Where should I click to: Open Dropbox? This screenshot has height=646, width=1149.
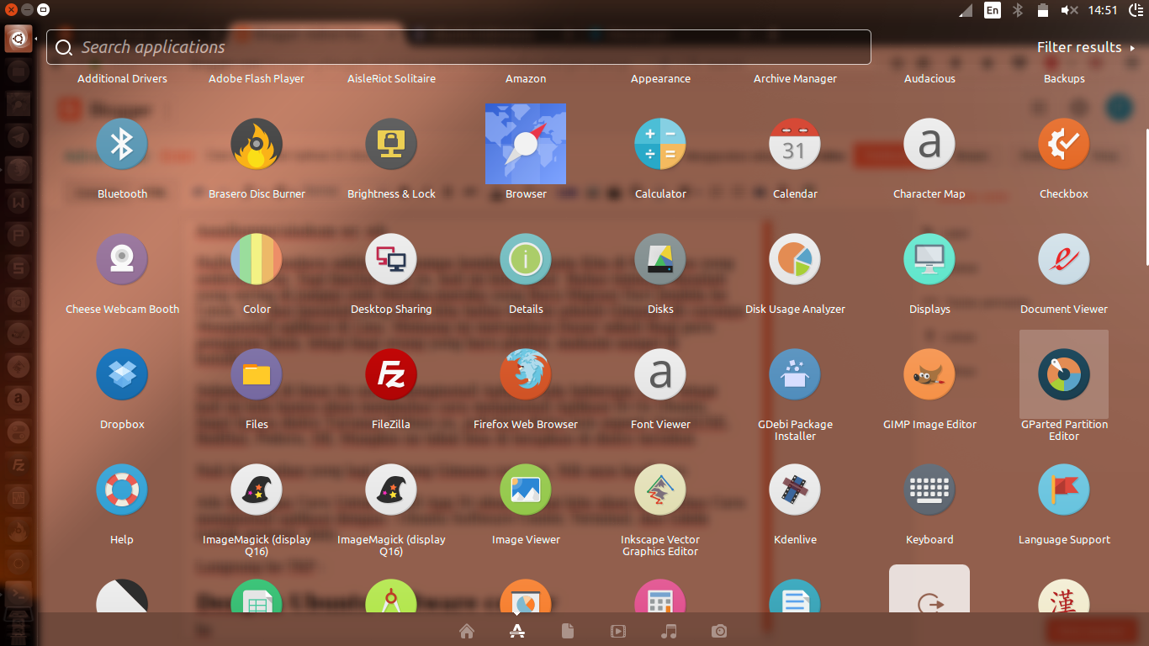click(x=122, y=374)
